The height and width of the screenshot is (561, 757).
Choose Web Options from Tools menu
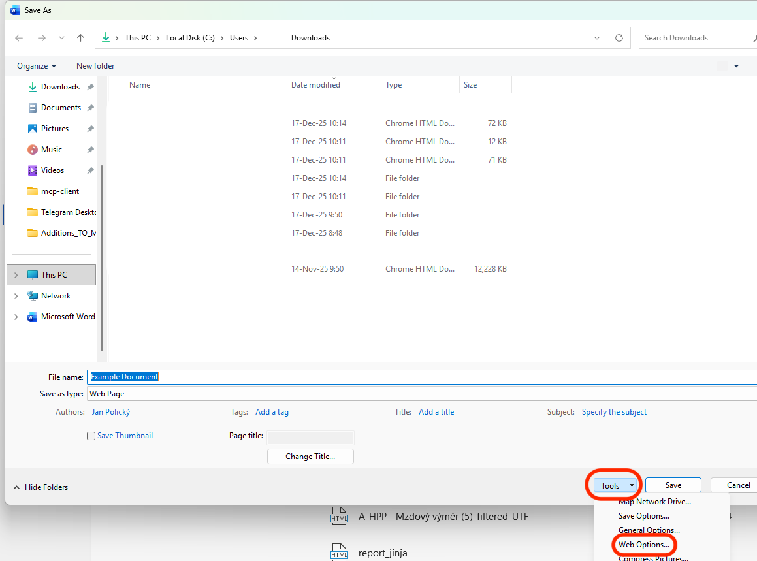click(643, 545)
